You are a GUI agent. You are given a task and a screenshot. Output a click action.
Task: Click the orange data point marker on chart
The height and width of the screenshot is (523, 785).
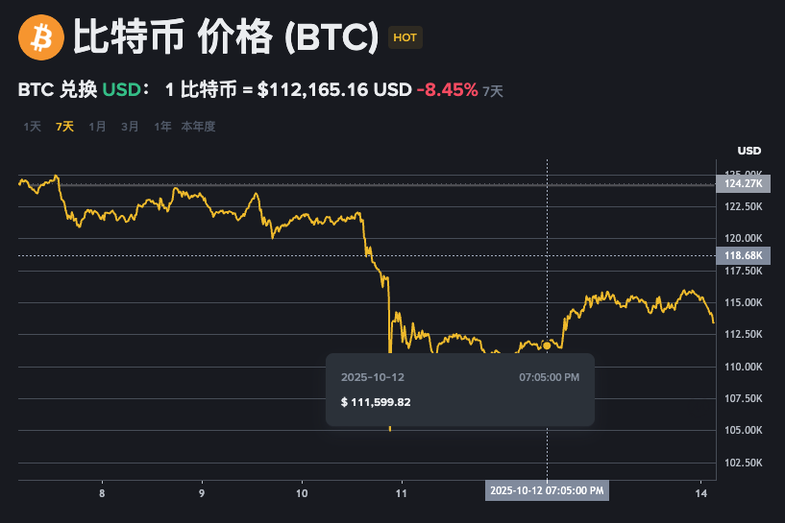click(547, 345)
